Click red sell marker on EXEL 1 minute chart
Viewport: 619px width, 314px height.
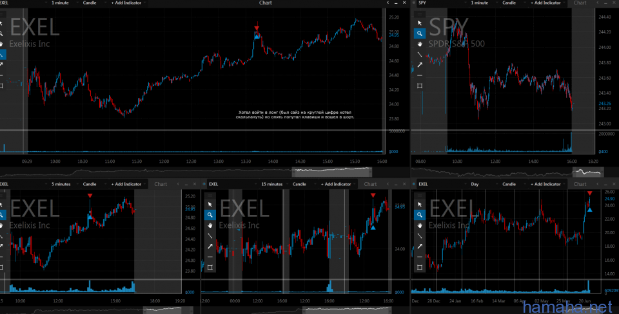(257, 28)
